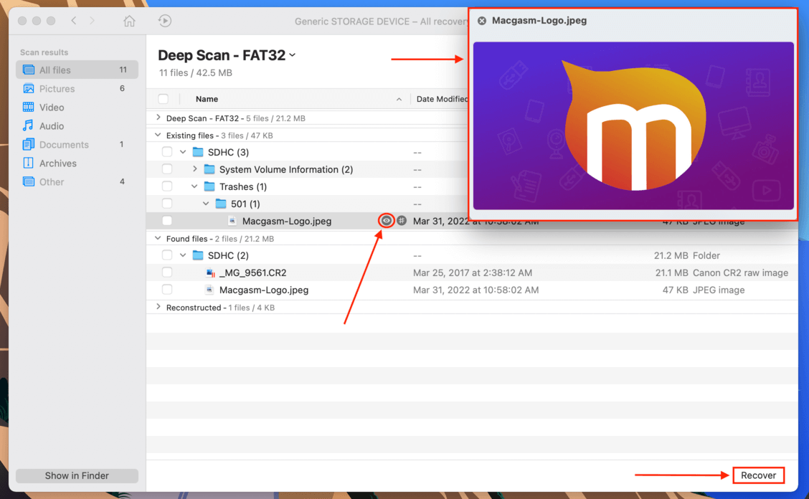Click the eye preview icon for Macgasm-Logo.jpeg
This screenshot has width=809, height=499.
(x=386, y=221)
